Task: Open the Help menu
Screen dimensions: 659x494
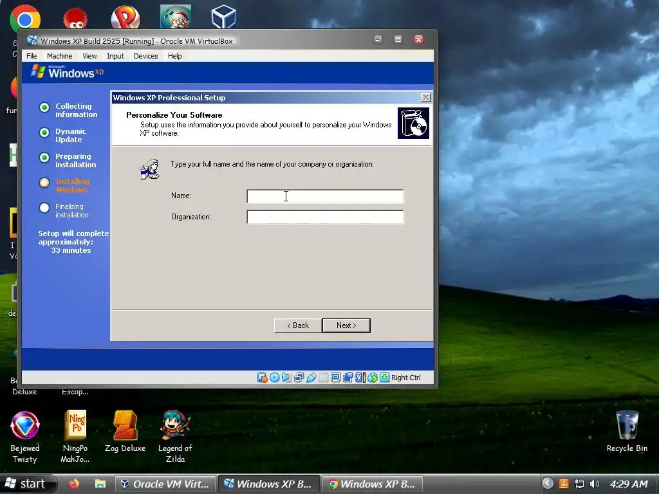Action: (175, 56)
